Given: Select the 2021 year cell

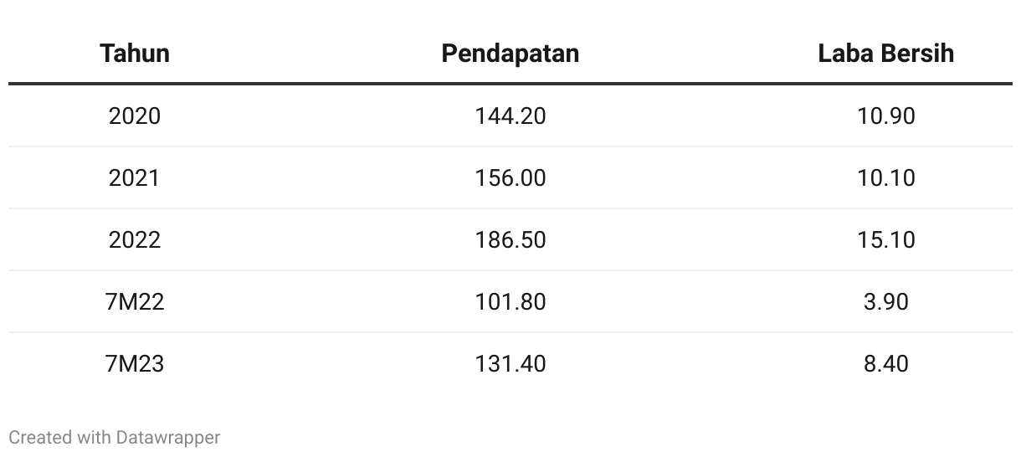Looking at the screenshot, I should (135, 177).
